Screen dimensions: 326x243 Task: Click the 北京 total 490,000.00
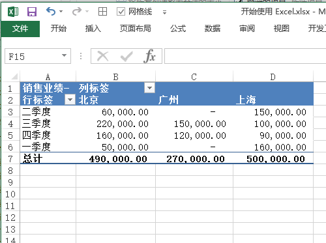coord(116,159)
